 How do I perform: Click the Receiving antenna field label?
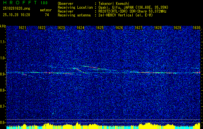point(74,15)
